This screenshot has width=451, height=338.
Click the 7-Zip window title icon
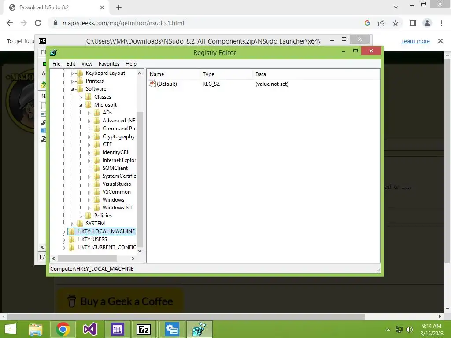click(42, 41)
